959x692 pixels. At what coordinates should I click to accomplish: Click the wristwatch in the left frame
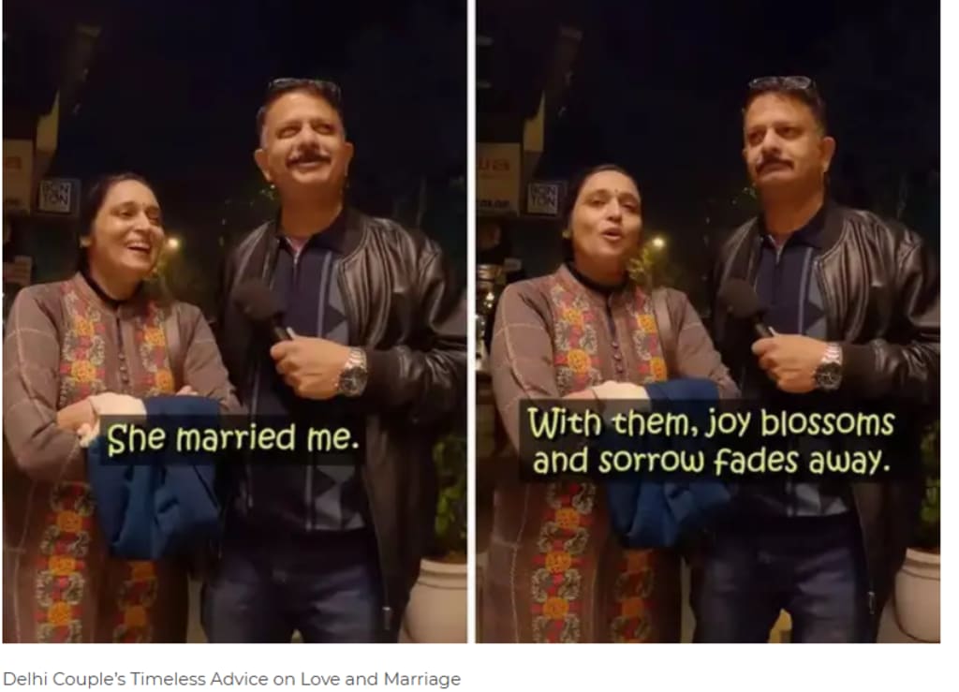[x=353, y=372]
